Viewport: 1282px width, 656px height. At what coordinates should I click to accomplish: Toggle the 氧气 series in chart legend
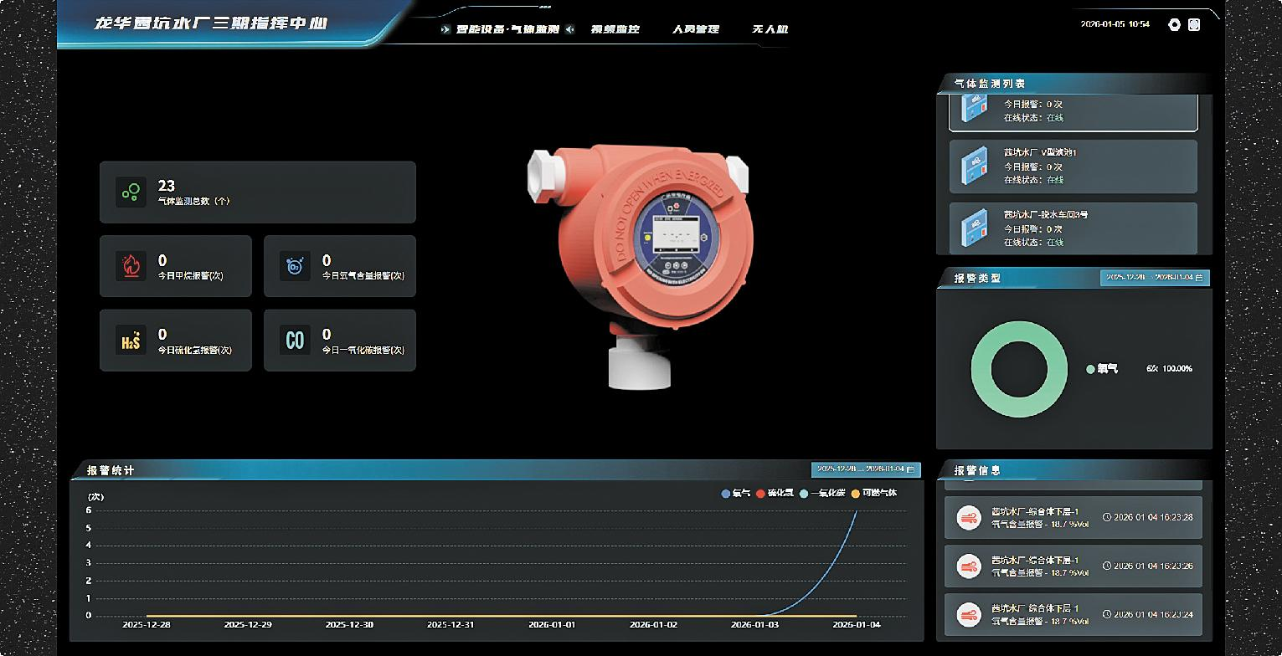click(736, 494)
